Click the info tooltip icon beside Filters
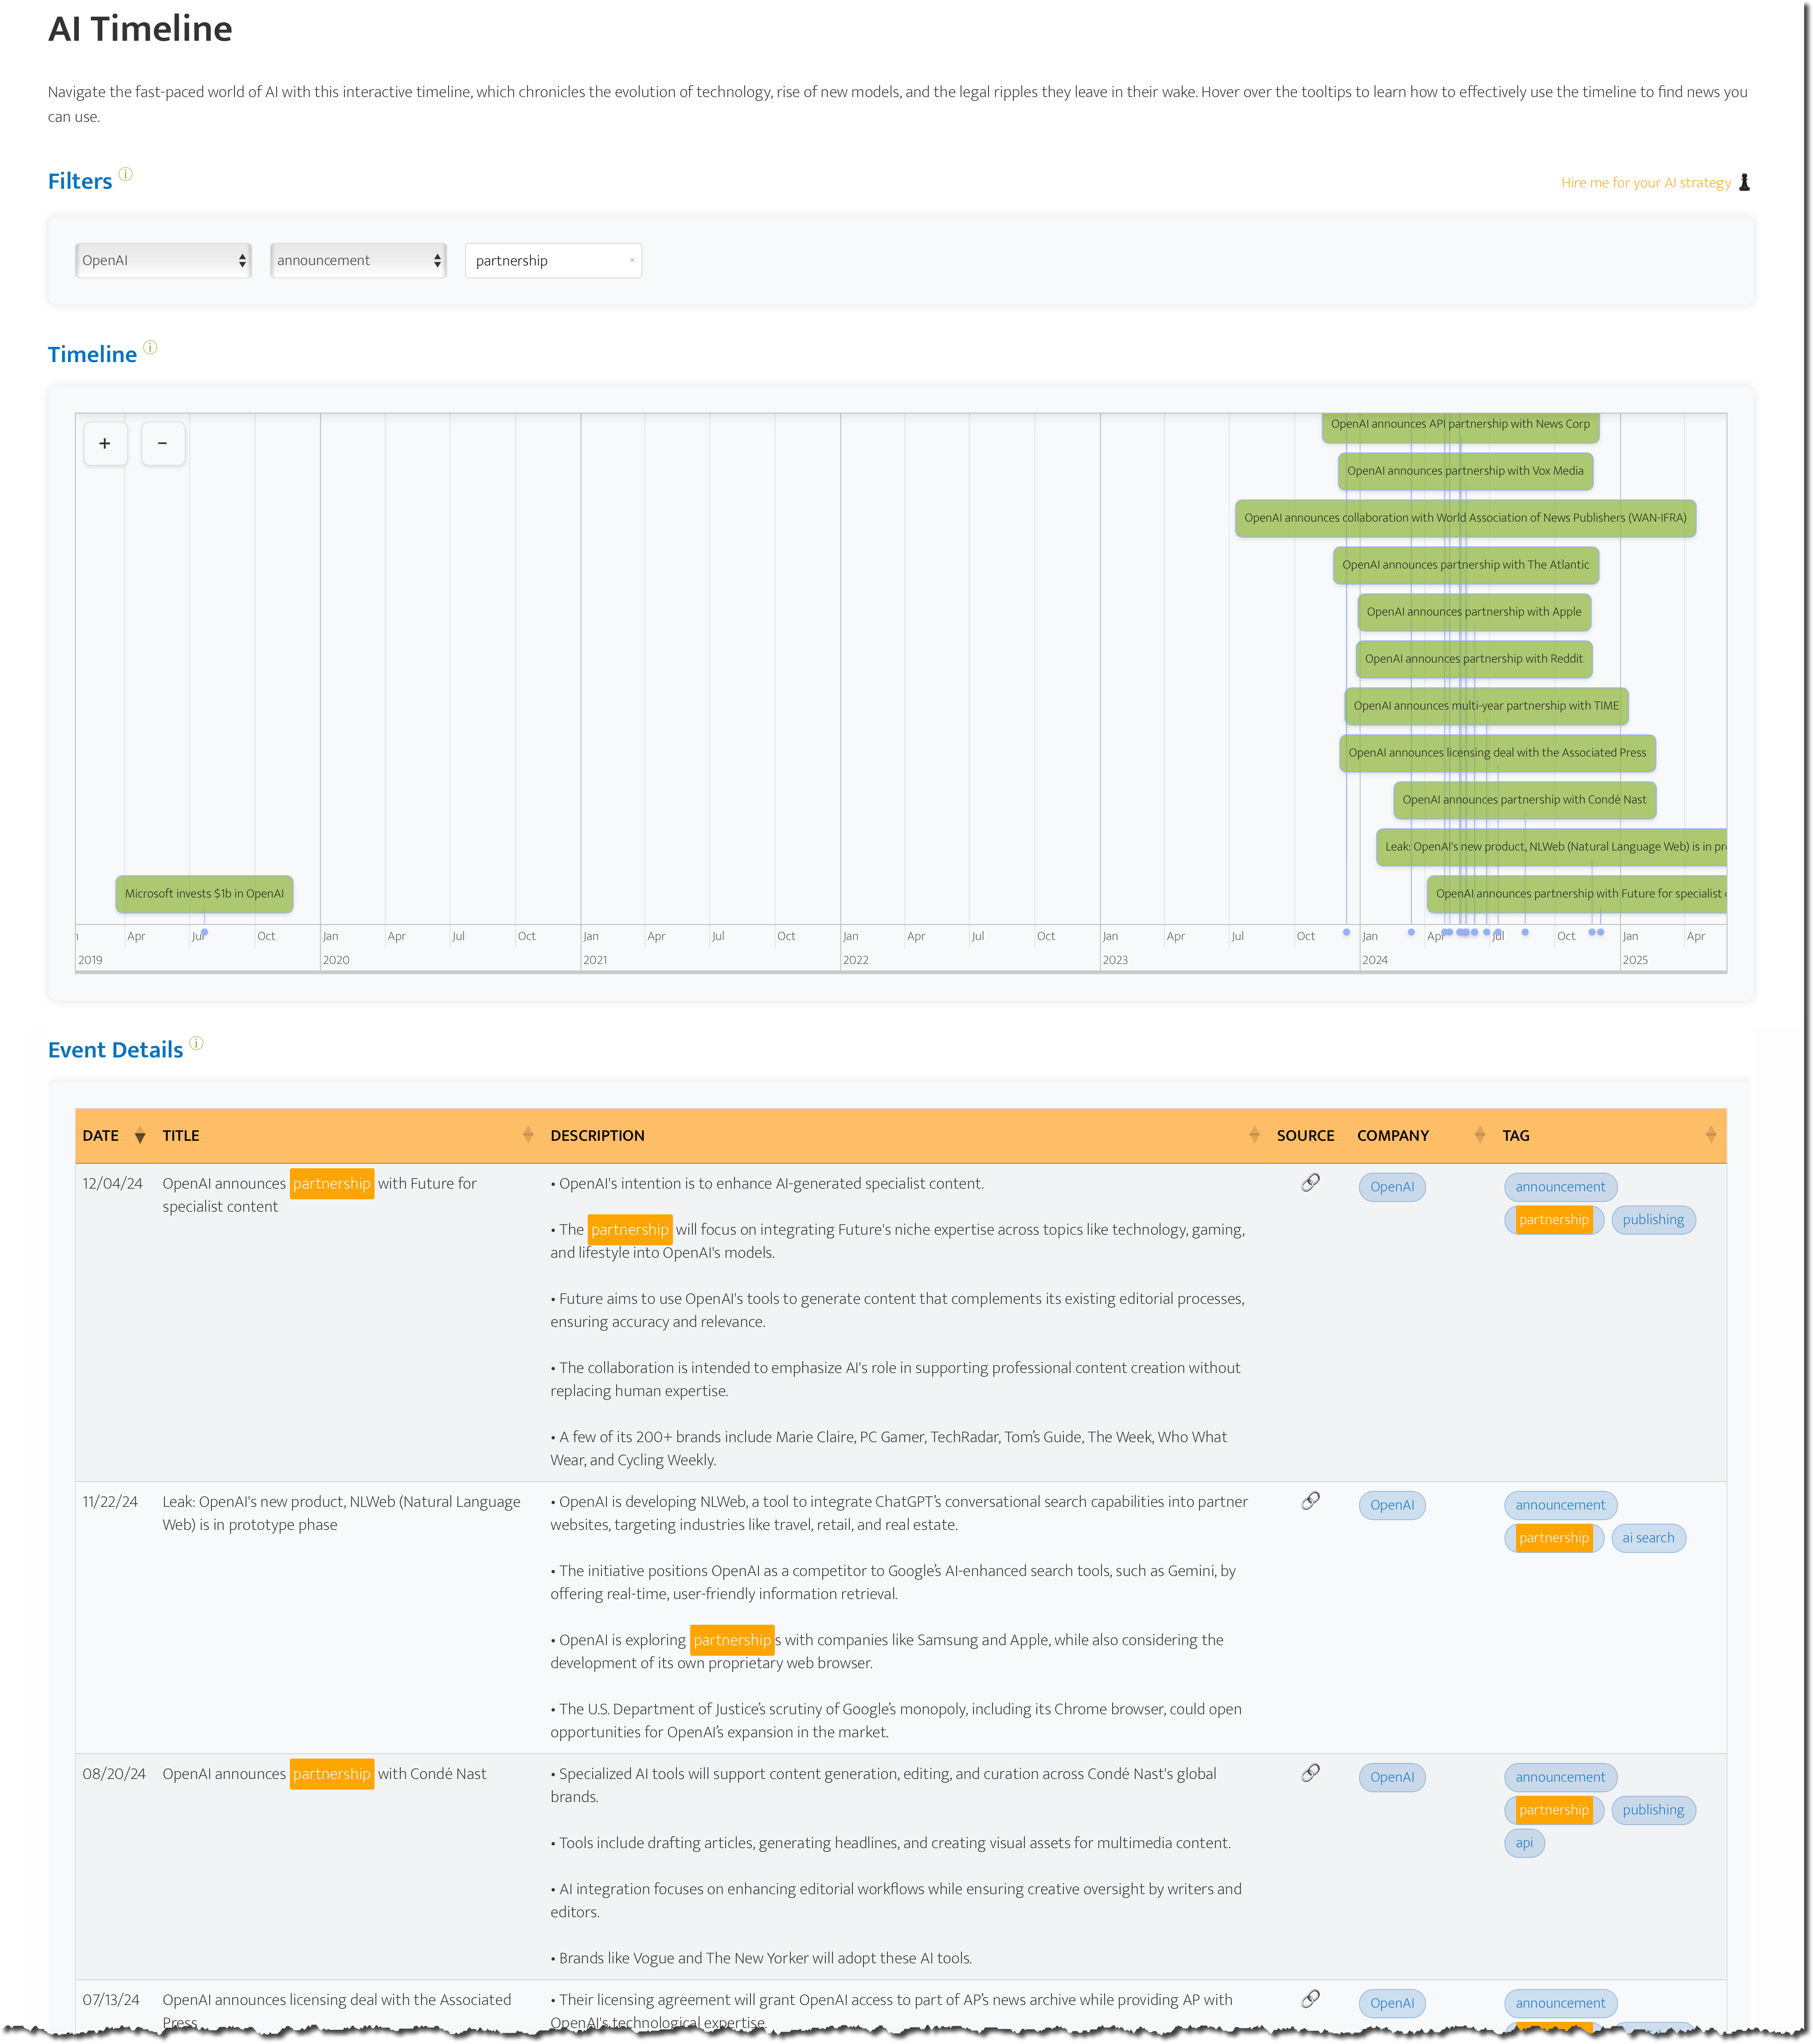The image size is (1813, 2044). 126,174
